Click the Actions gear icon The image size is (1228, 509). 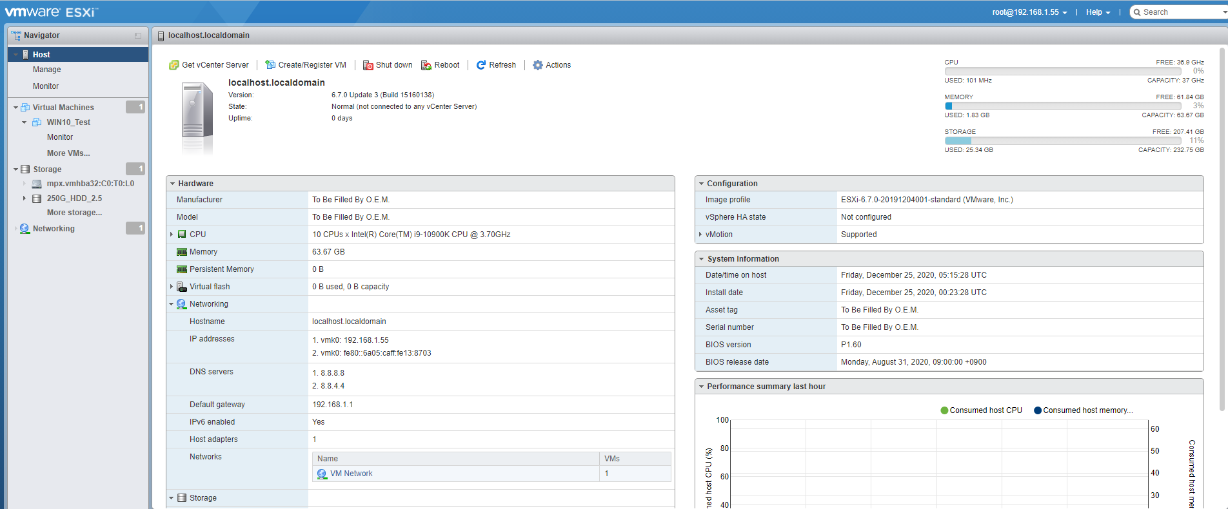point(538,65)
